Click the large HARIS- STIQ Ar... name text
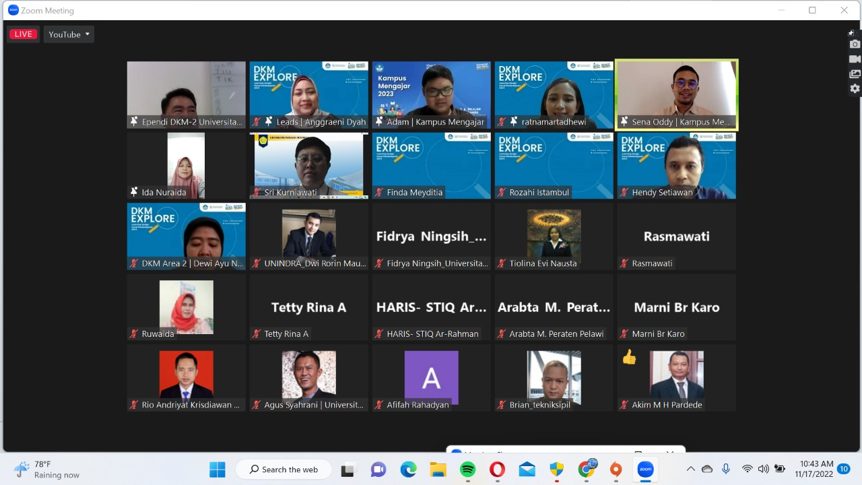 (431, 307)
